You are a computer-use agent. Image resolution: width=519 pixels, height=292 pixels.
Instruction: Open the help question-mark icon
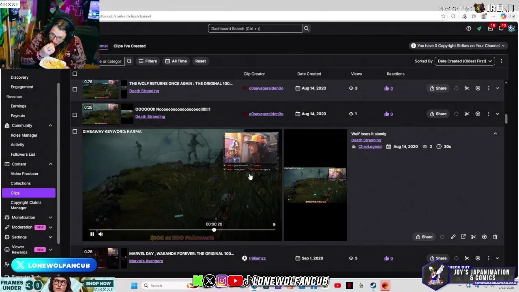click(x=469, y=28)
